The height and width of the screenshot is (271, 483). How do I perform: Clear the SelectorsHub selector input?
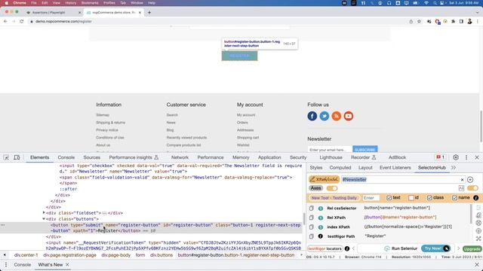point(462,179)
